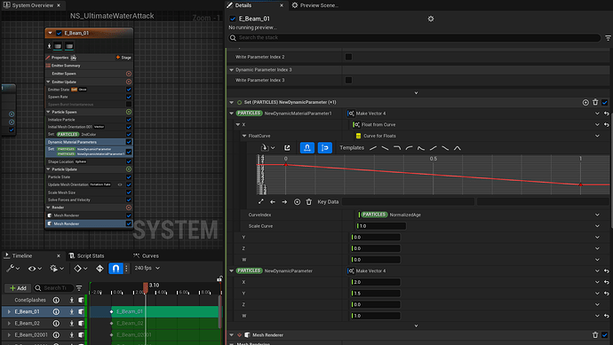
Task: Open the timeline wrench actions menu
Action: coord(13,268)
